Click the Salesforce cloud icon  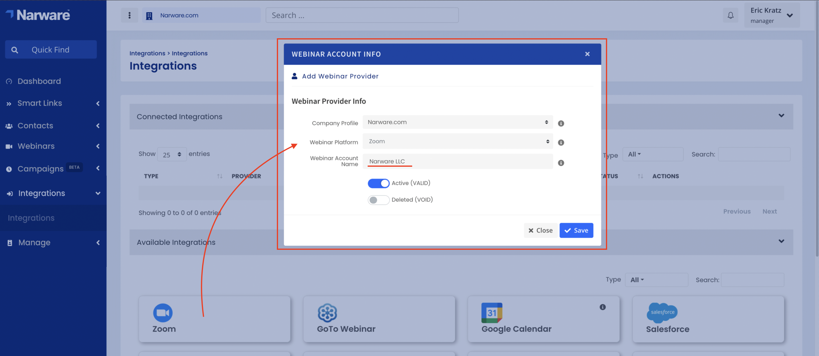coord(662,312)
